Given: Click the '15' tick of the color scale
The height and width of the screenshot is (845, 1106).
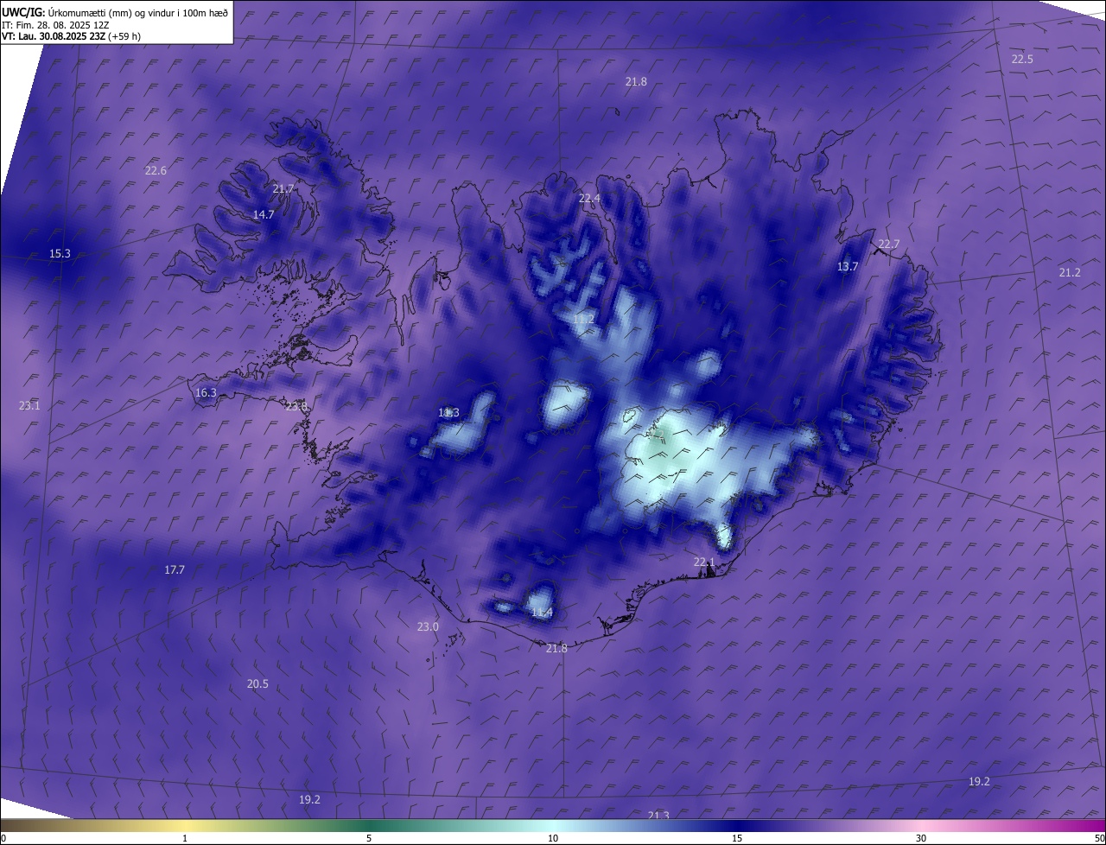Looking at the screenshot, I should click(737, 838).
